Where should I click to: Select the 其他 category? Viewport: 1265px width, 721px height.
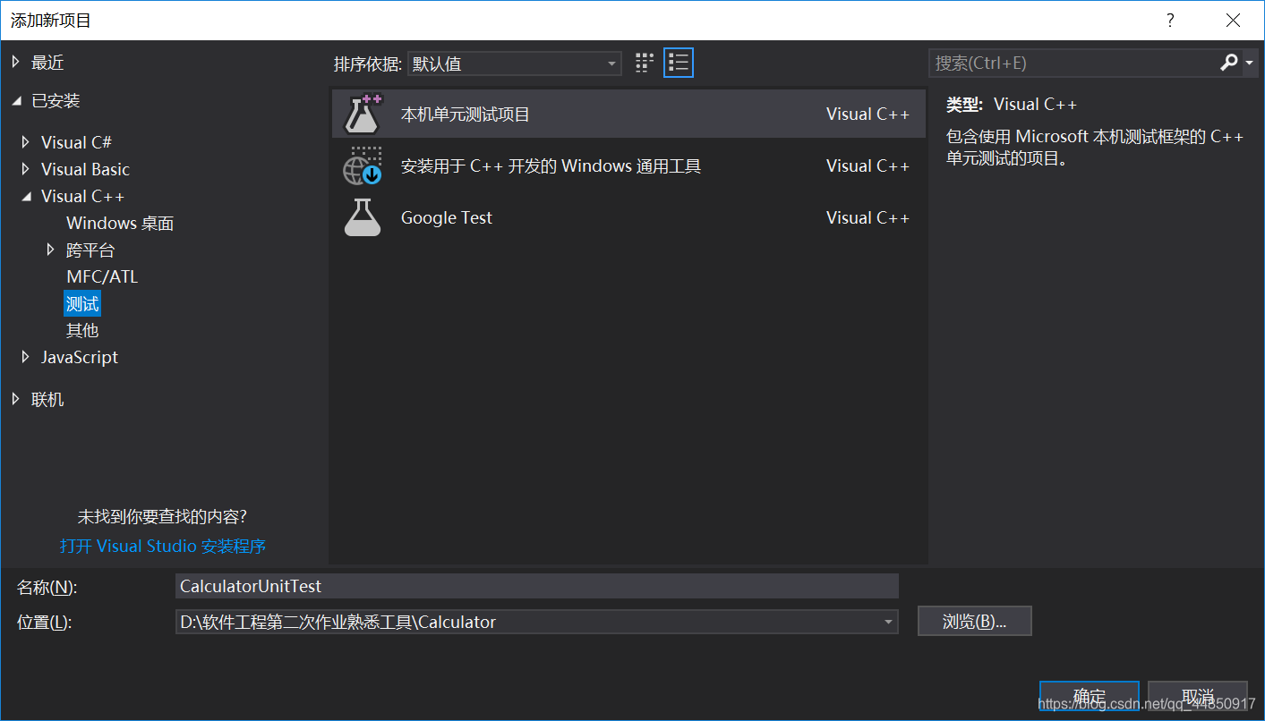pyautogui.click(x=82, y=330)
